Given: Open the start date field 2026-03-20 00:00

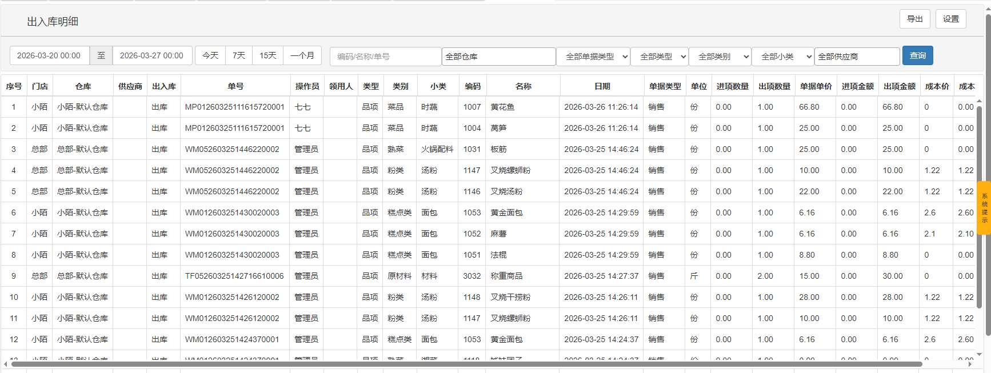Looking at the screenshot, I should pyautogui.click(x=49, y=55).
